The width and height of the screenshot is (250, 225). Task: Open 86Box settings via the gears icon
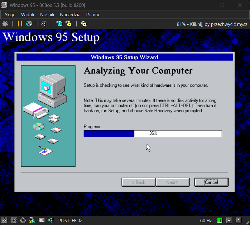coord(84,24)
